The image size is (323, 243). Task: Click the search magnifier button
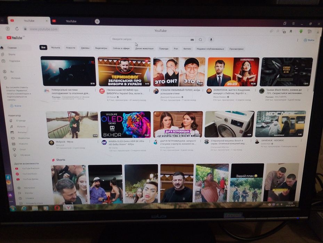pos(200,40)
